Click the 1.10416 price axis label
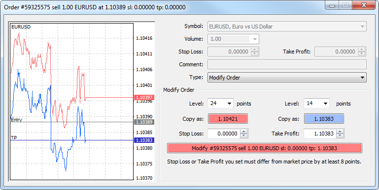The width and height of the screenshot is (379, 190). 144,38
